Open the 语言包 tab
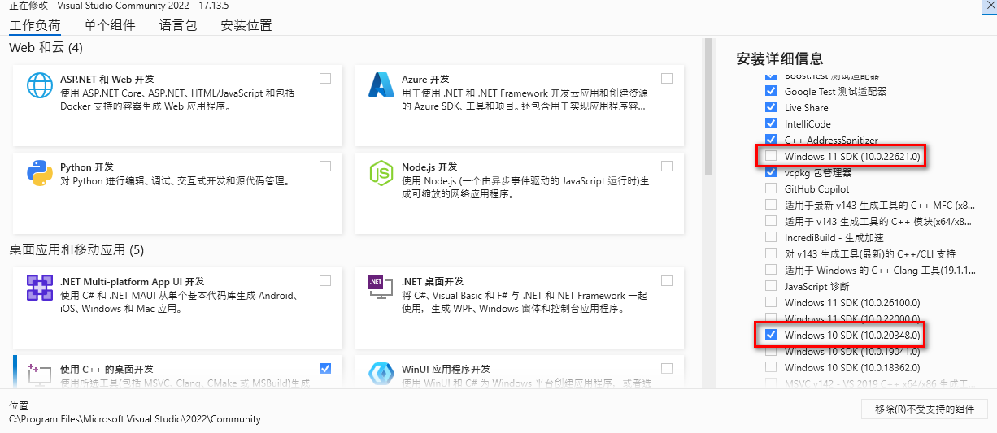 coord(178,25)
